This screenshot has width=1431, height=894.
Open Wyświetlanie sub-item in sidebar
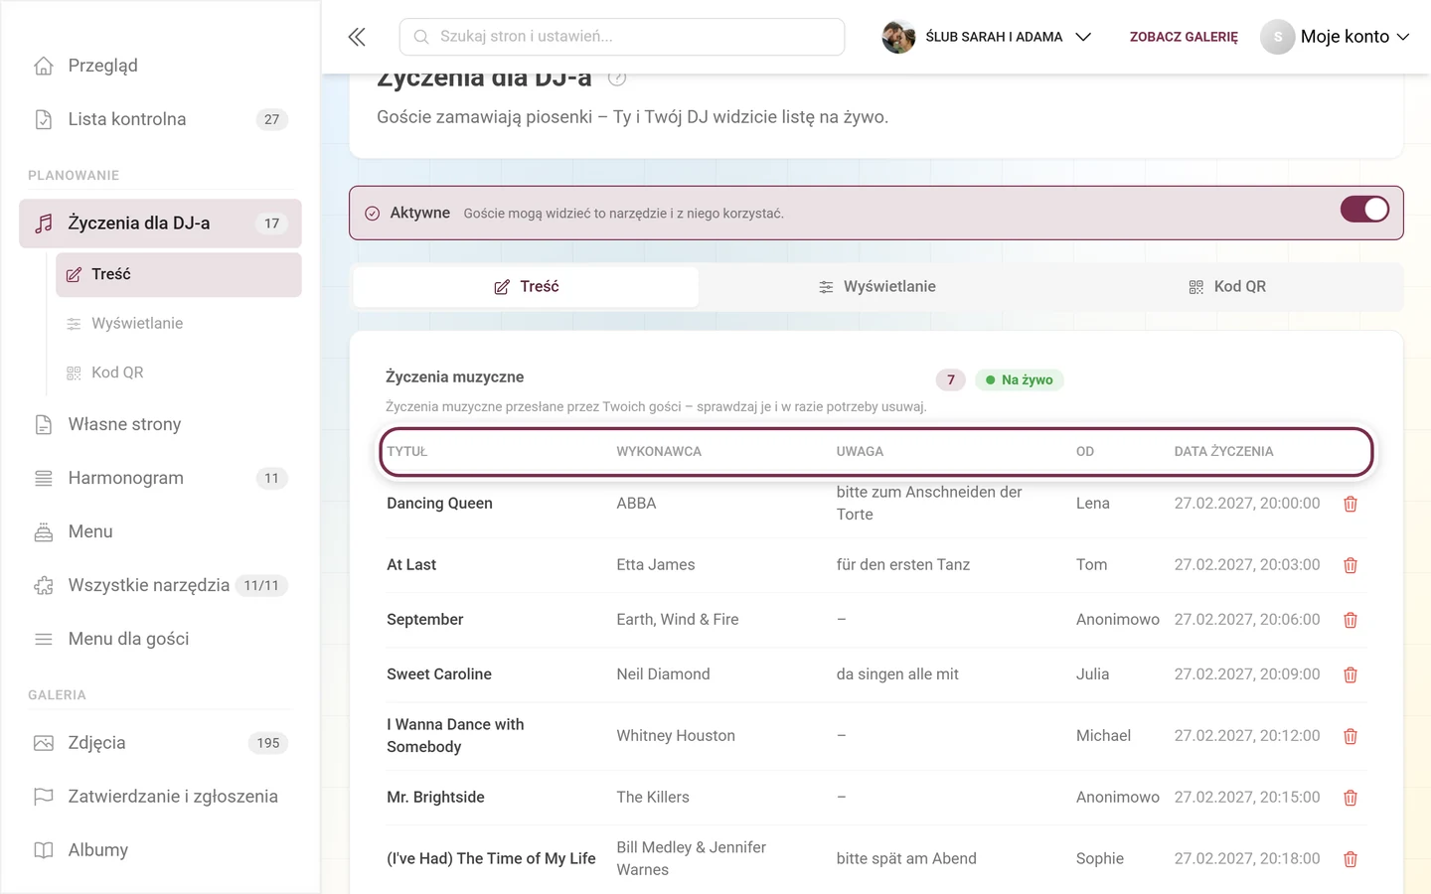click(x=179, y=323)
